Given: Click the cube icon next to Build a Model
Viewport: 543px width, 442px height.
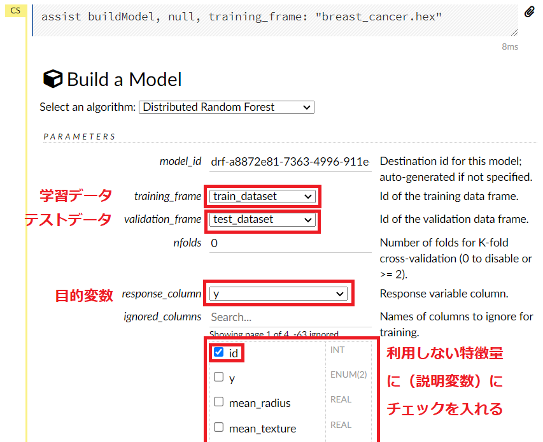Looking at the screenshot, I should click(53, 79).
